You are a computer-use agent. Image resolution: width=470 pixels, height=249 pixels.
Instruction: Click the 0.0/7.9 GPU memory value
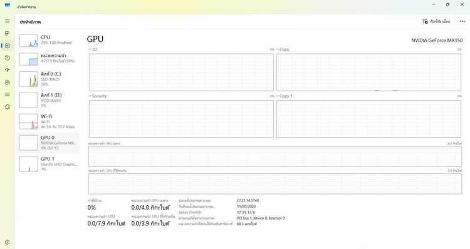107,223
